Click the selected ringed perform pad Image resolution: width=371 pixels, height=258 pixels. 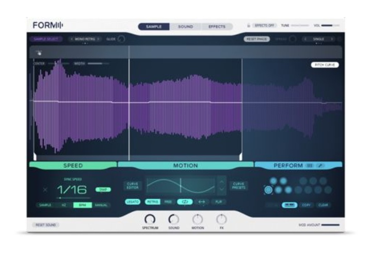[268, 190]
